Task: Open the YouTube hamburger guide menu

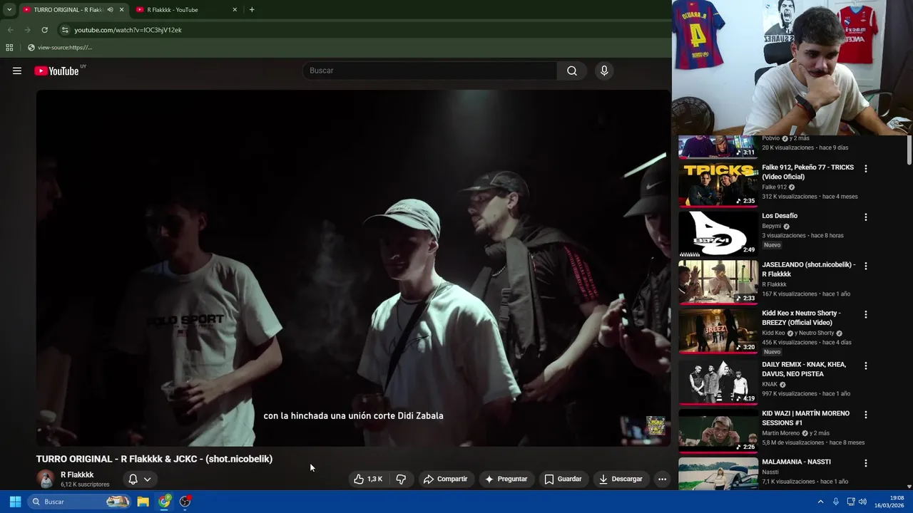Action: (17, 71)
